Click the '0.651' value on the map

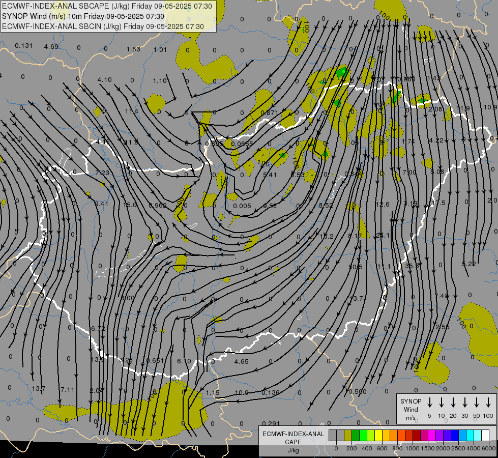(x=155, y=360)
